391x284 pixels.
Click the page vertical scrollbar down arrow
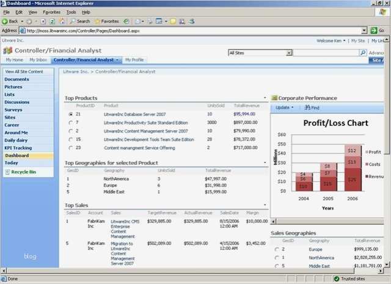tap(387, 264)
